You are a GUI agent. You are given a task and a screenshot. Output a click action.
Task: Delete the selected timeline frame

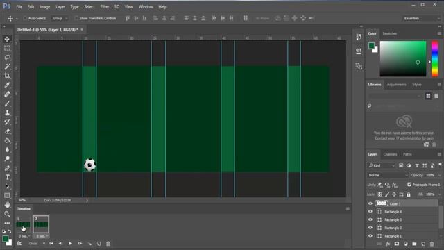pyautogui.click(x=108, y=244)
